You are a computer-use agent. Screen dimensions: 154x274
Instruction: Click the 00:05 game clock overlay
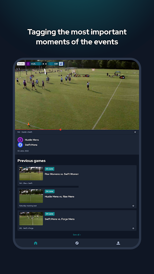click(21, 64)
